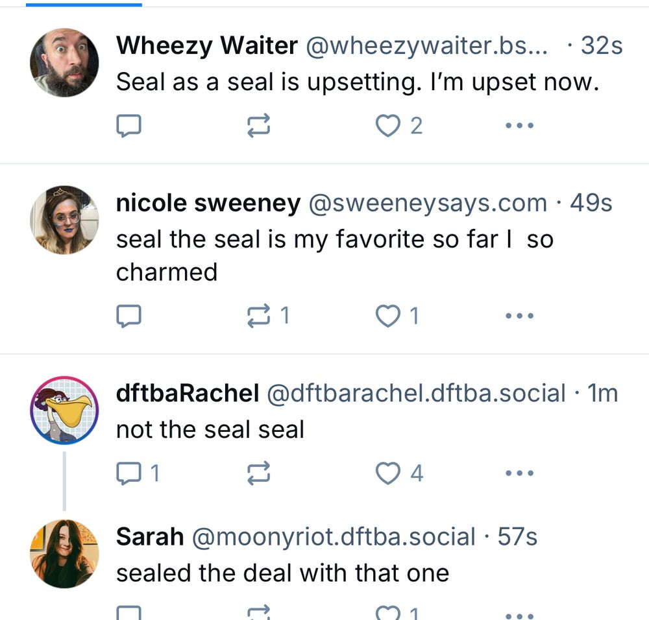The width and height of the screenshot is (649, 620).
Task: Repost Wheezy Waiter's seal post
Action: click(258, 125)
